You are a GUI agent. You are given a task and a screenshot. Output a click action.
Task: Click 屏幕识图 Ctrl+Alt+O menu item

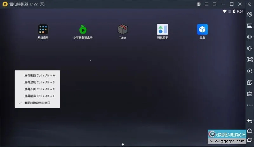pos(40,89)
